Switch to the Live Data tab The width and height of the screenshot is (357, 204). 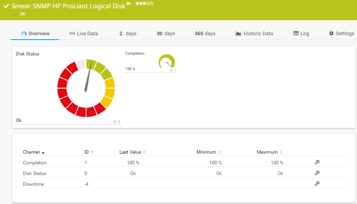point(83,34)
